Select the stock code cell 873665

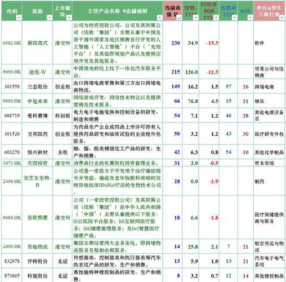click(x=12, y=276)
